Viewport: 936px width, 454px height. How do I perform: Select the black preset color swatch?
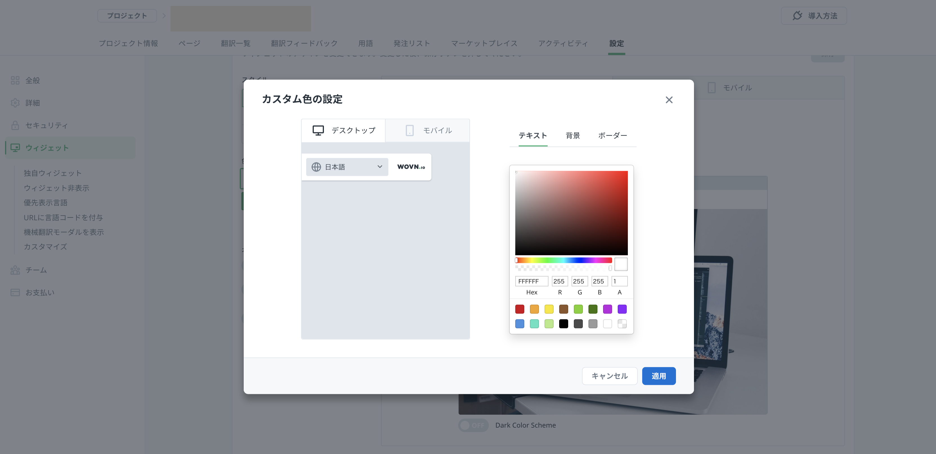tap(563, 323)
